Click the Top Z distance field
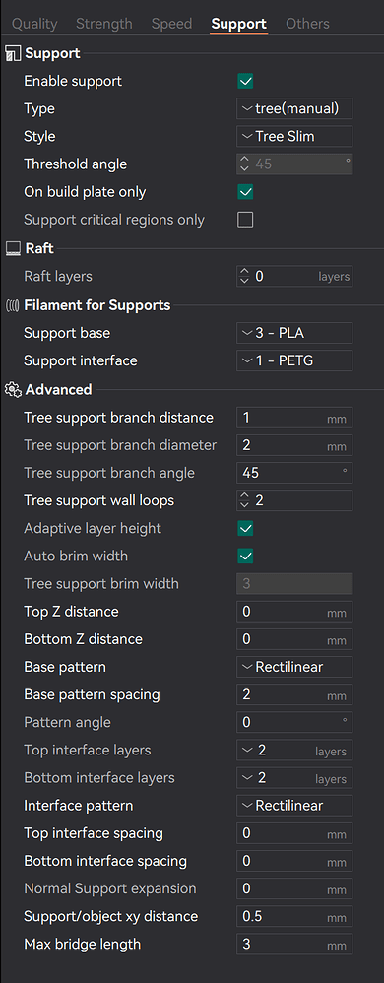384x983 pixels. [x=294, y=612]
